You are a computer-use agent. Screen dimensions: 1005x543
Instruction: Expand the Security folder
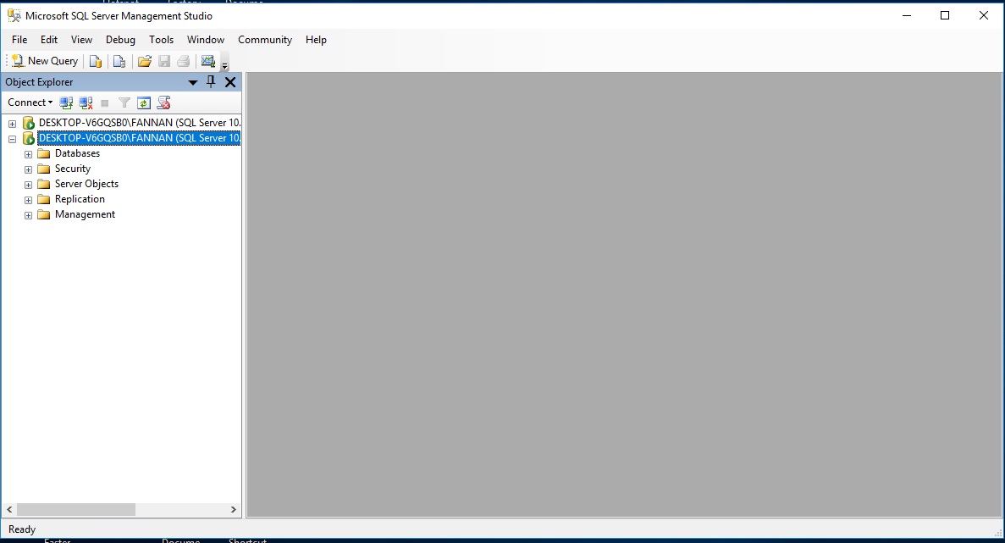28,169
